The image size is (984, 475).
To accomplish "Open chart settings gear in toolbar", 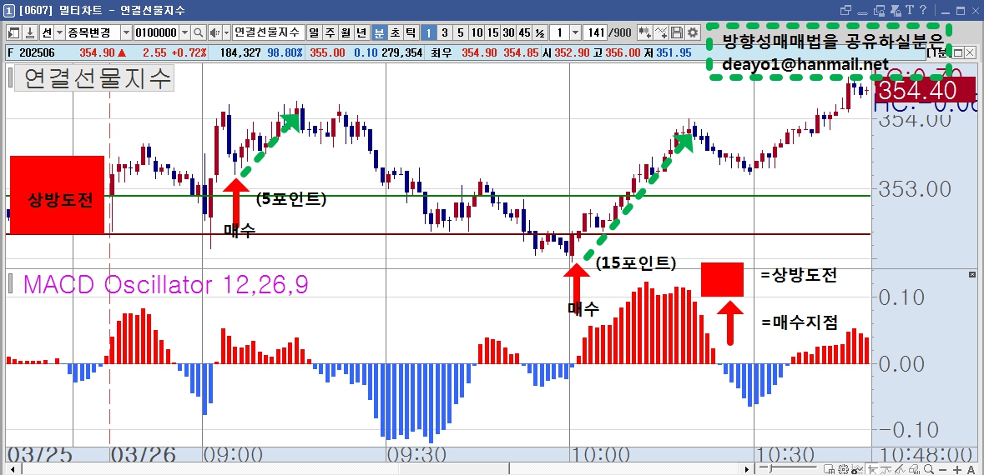I will pyautogui.click(x=693, y=32).
